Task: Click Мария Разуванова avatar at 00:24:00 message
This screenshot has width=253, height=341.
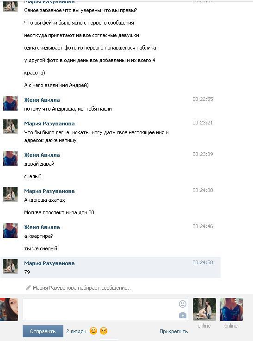Action: [10, 194]
